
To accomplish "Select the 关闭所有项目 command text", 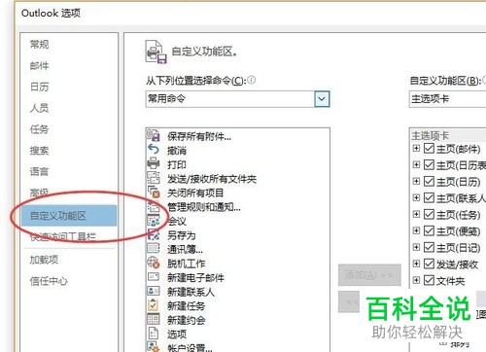I will pos(195,193).
